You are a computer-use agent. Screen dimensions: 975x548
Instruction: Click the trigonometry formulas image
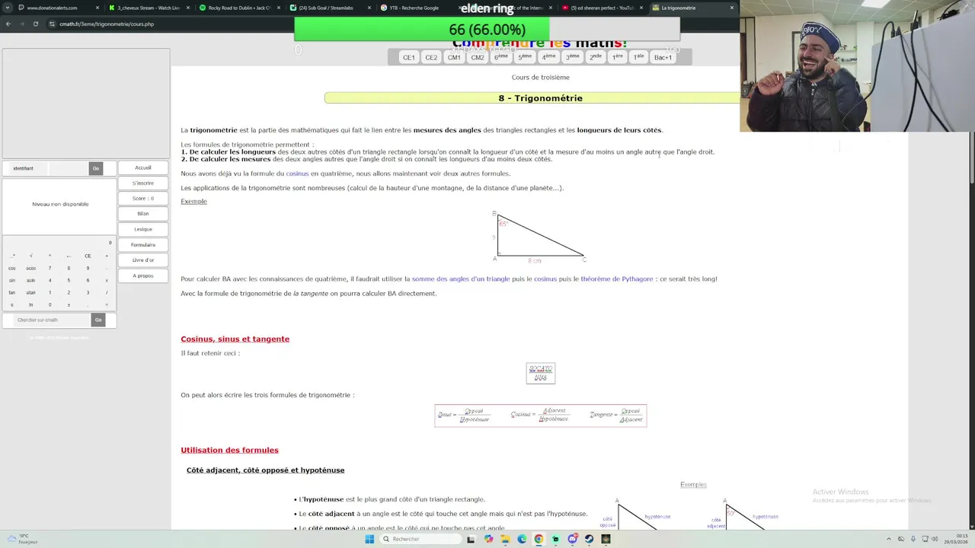tap(541, 416)
